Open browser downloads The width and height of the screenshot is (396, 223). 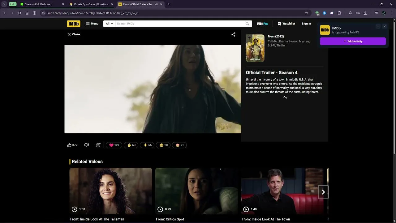(x=365, y=13)
